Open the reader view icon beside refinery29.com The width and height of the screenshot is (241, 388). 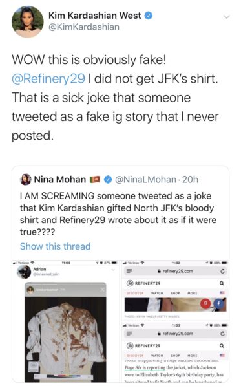(129, 271)
